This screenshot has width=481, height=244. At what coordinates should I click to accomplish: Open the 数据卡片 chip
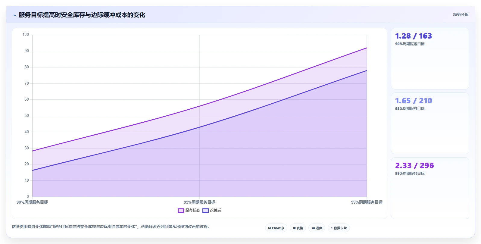click(339, 228)
